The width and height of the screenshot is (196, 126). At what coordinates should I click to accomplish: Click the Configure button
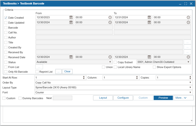point(123,98)
